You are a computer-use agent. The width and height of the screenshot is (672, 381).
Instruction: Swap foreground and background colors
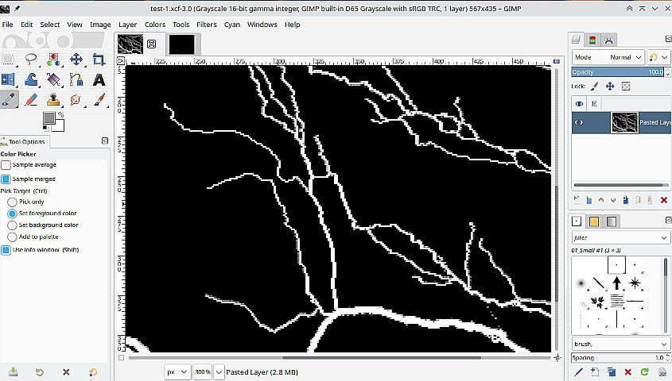click(x=61, y=114)
